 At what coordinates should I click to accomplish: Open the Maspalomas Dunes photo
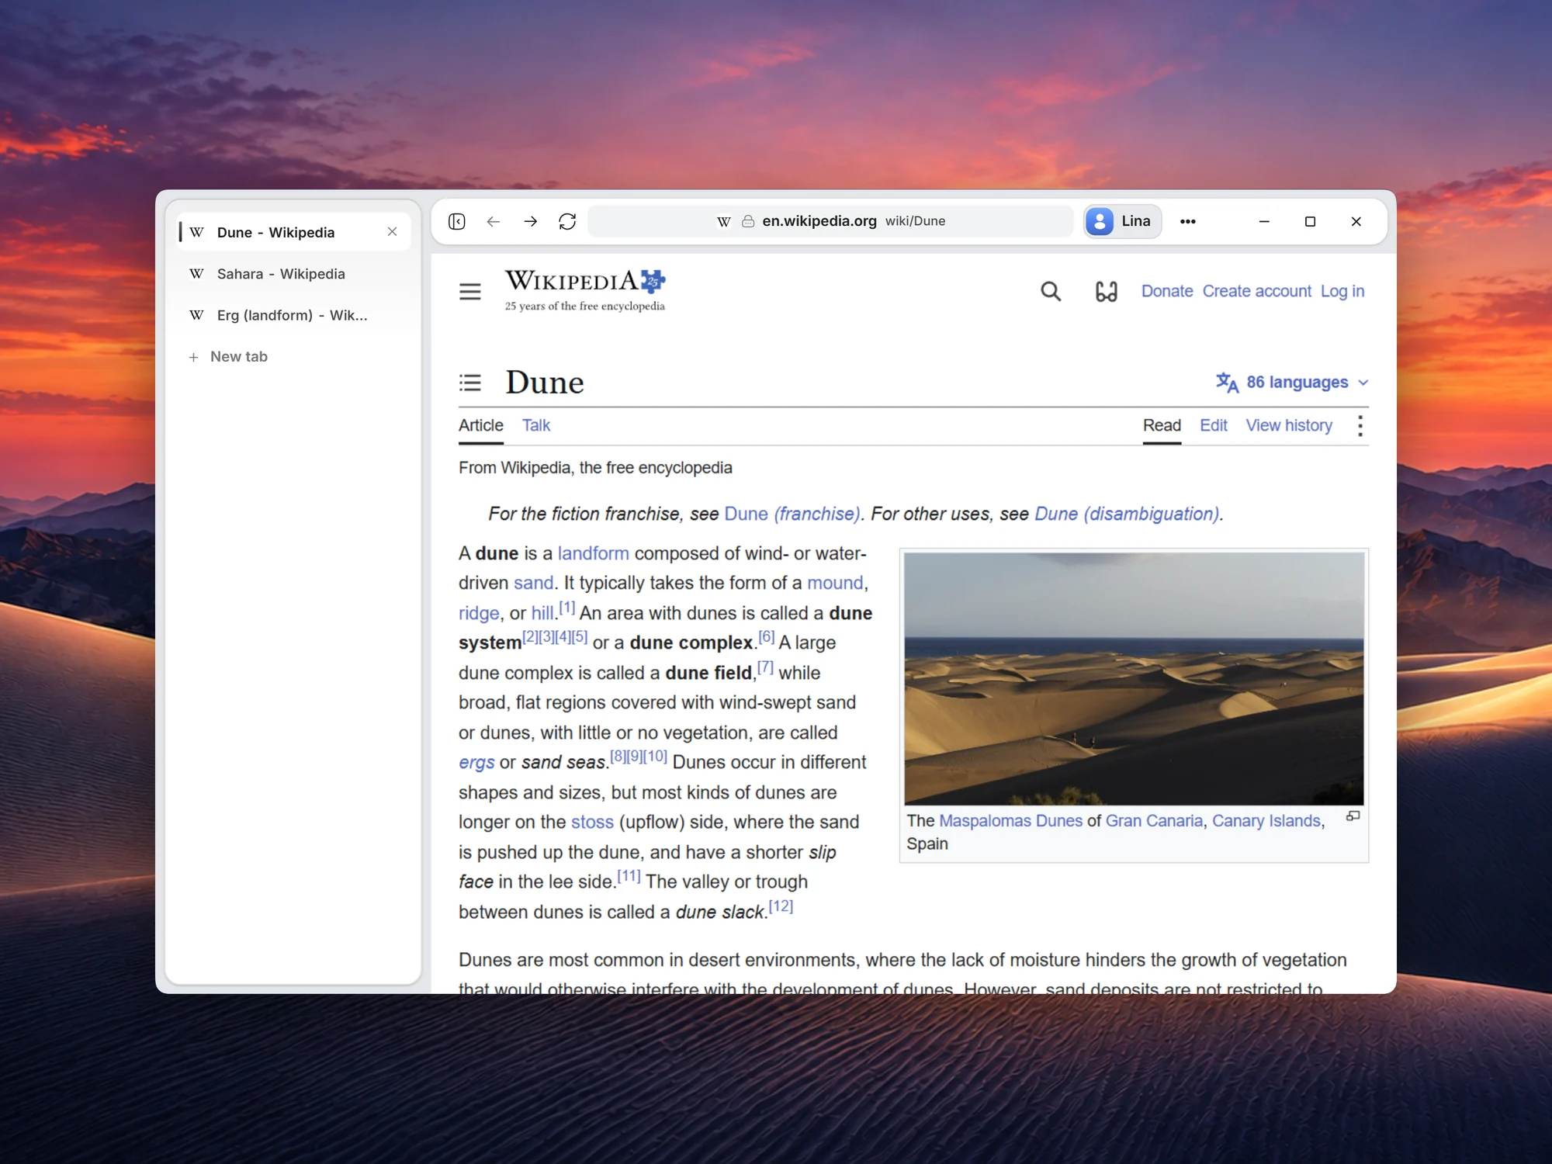tap(1134, 678)
